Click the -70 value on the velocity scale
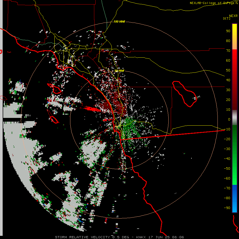Screen dimensions: 239x239 click(227, 188)
